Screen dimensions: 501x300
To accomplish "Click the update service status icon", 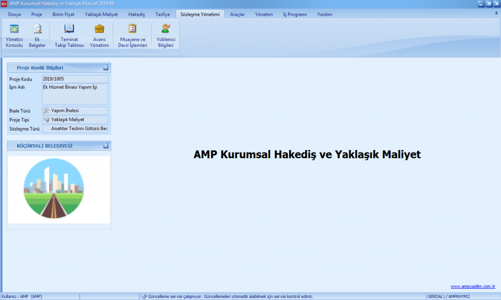I will point(144,296).
